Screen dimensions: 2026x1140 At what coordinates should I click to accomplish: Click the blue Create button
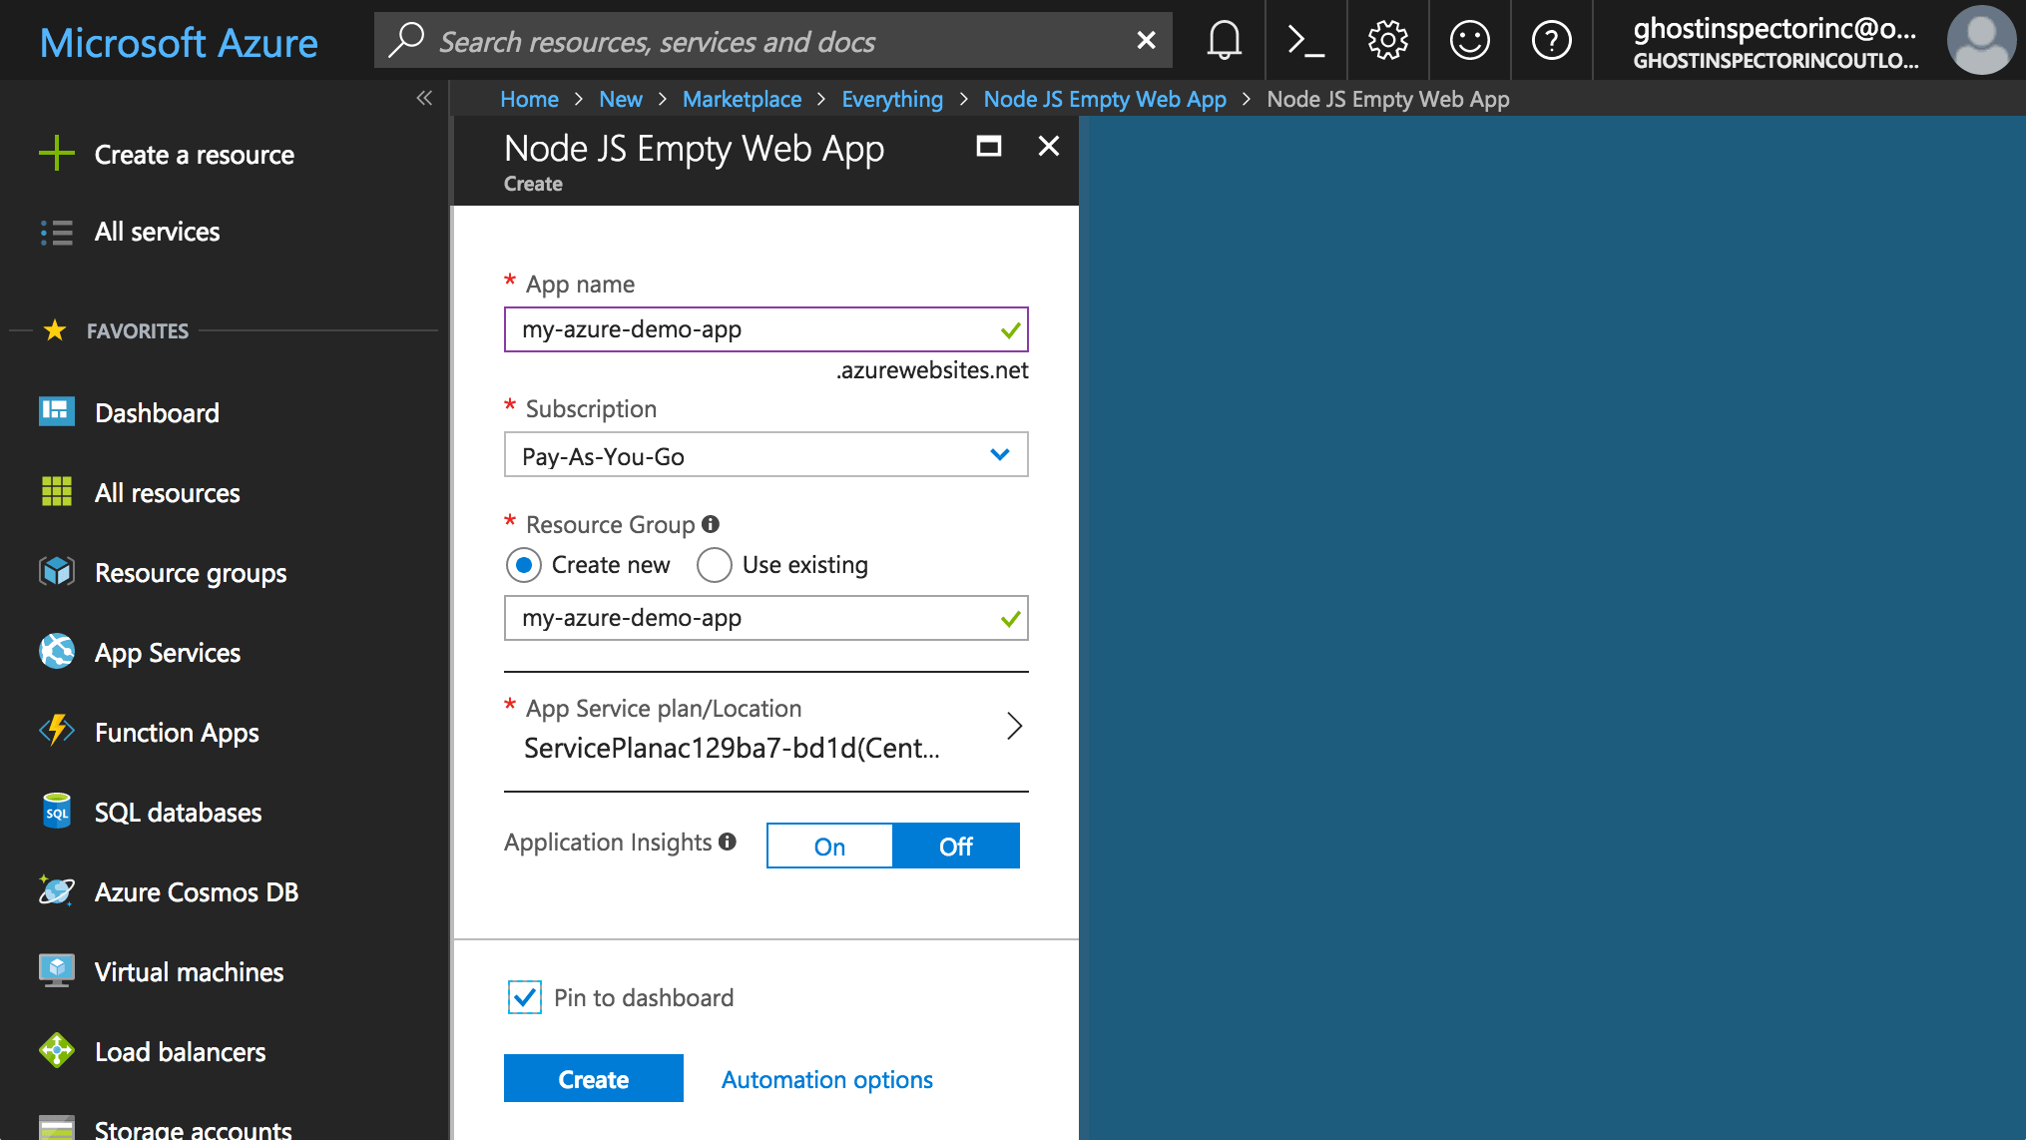pos(593,1078)
